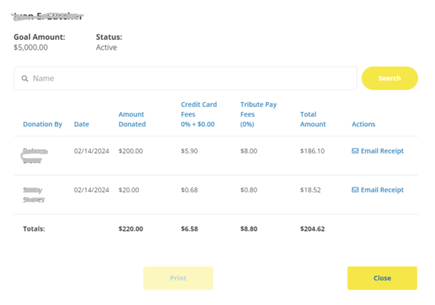Sort by the Date column header
The width and height of the screenshot is (435, 305).
coord(82,124)
